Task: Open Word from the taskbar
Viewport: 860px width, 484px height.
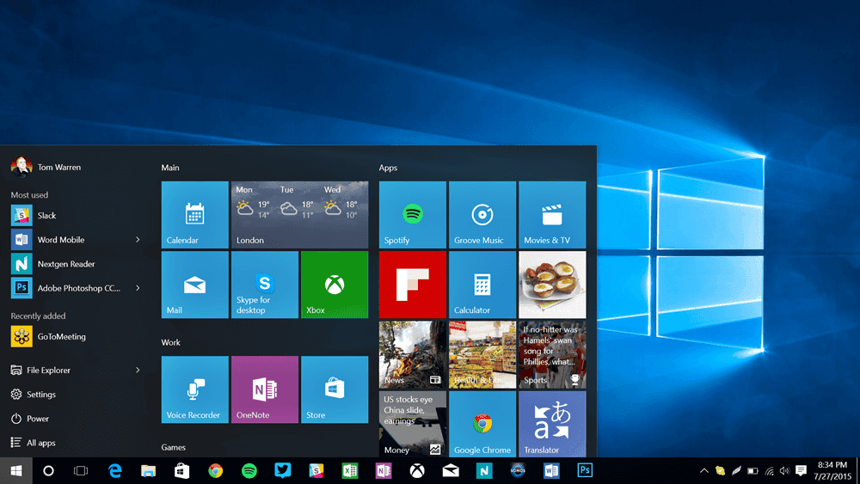Action: coord(551,471)
